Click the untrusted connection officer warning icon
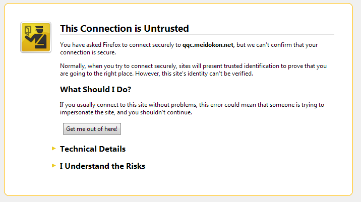 pyautogui.click(x=35, y=37)
